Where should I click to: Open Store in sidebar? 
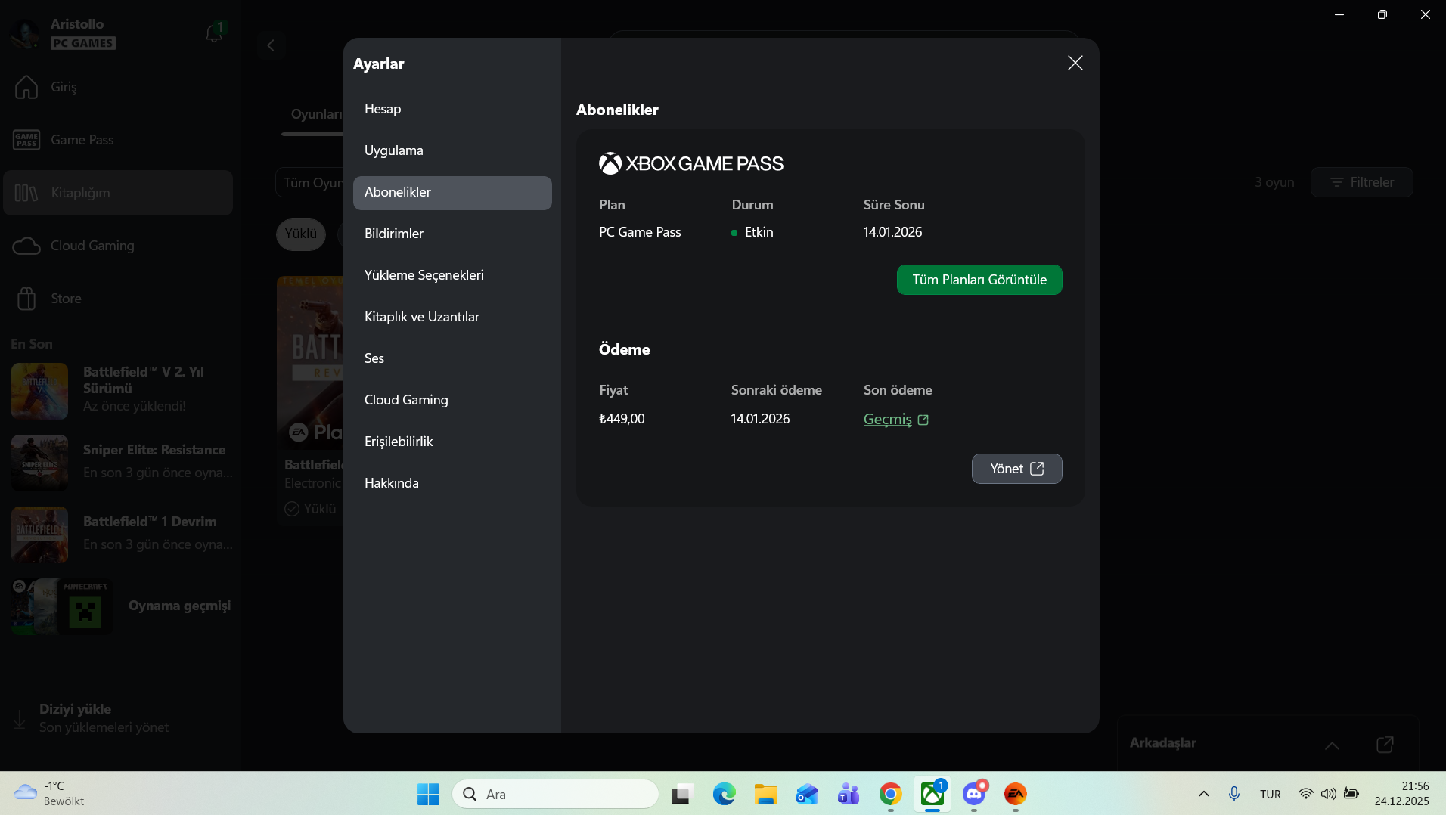117,299
